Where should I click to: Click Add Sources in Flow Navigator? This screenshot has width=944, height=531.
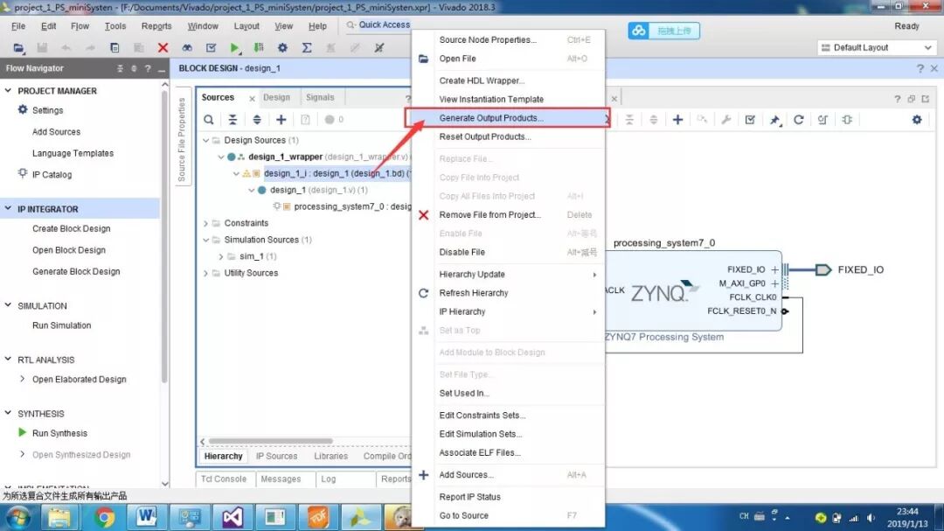point(56,132)
